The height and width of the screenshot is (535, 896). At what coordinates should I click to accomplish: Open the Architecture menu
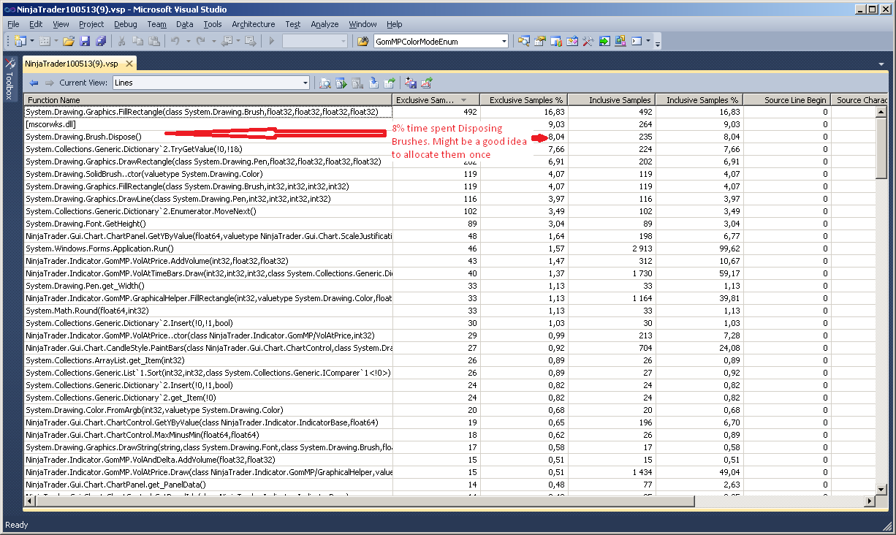(254, 24)
